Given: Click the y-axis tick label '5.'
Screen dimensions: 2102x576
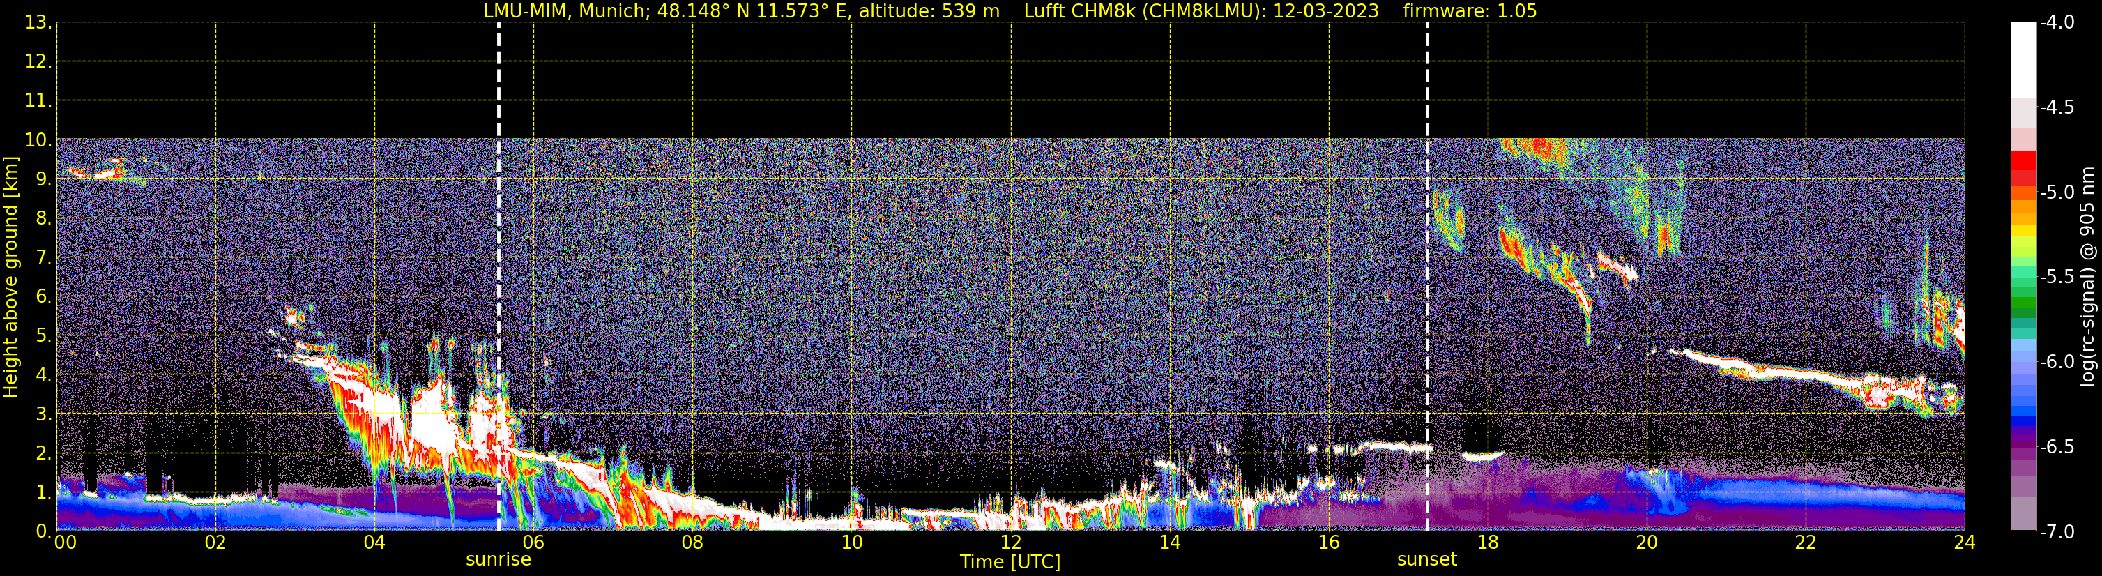Looking at the screenshot, I should point(43,336).
